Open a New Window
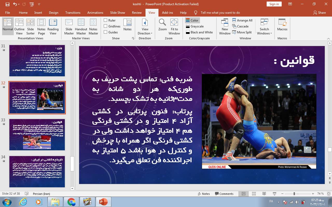Screen dimensions: 332x207 [x=225, y=26]
